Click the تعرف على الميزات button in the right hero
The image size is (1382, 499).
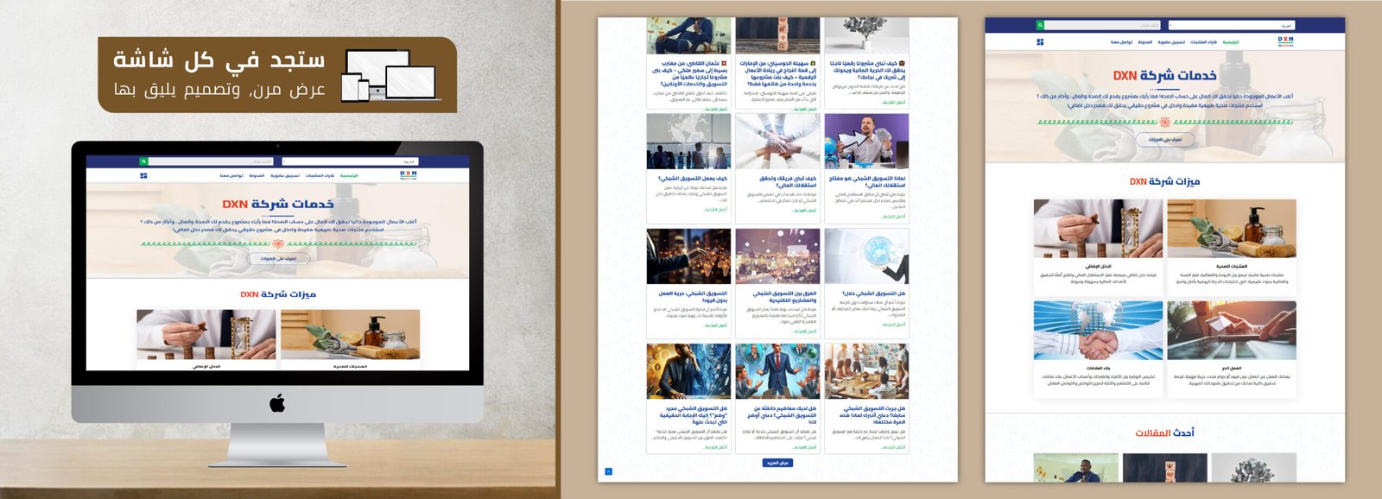[x=1164, y=140]
